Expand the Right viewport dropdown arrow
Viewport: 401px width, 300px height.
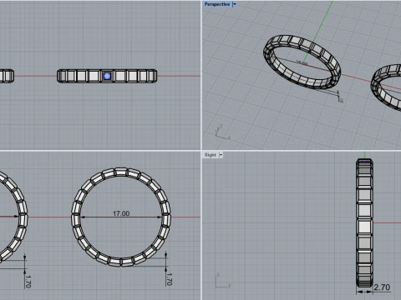pyautogui.click(x=221, y=155)
